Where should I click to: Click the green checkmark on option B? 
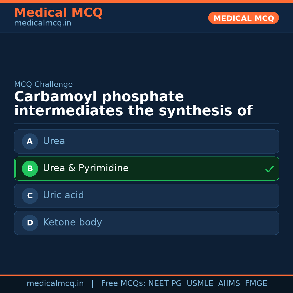[x=269, y=169]
